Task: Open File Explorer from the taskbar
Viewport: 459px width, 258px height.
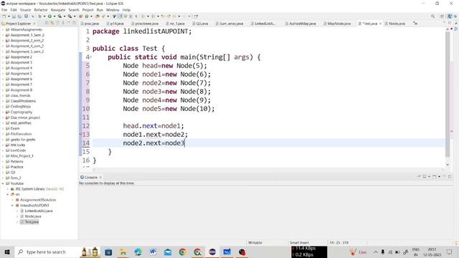Action: pos(123,252)
